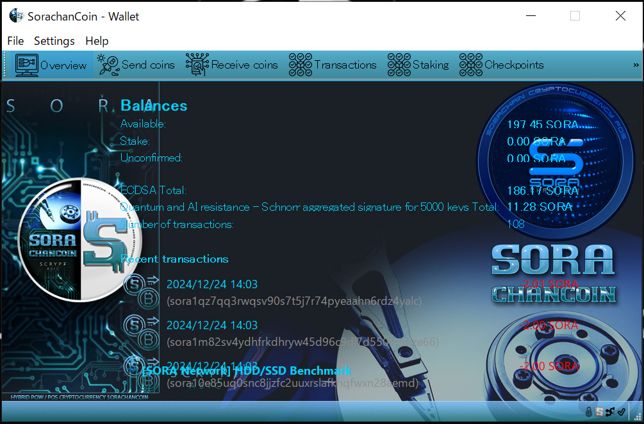The height and width of the screenshot is (424, 644).
Task: Click the network connections status icon
Action: coord(610,412)
